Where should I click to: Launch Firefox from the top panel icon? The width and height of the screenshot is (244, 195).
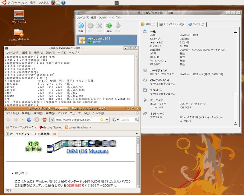[53, 2]
